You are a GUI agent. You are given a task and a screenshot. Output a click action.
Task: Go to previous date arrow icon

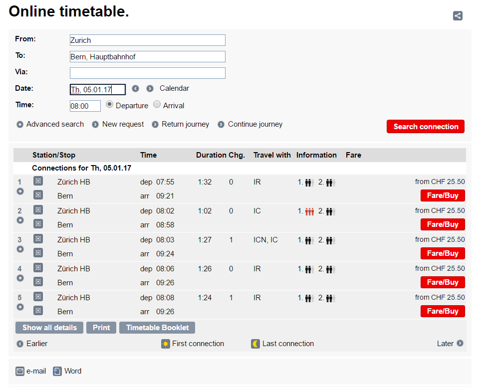[x=135, y=88]
